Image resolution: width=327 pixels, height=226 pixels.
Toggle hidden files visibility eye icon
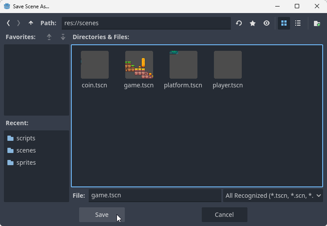click(x=267, y=23)
